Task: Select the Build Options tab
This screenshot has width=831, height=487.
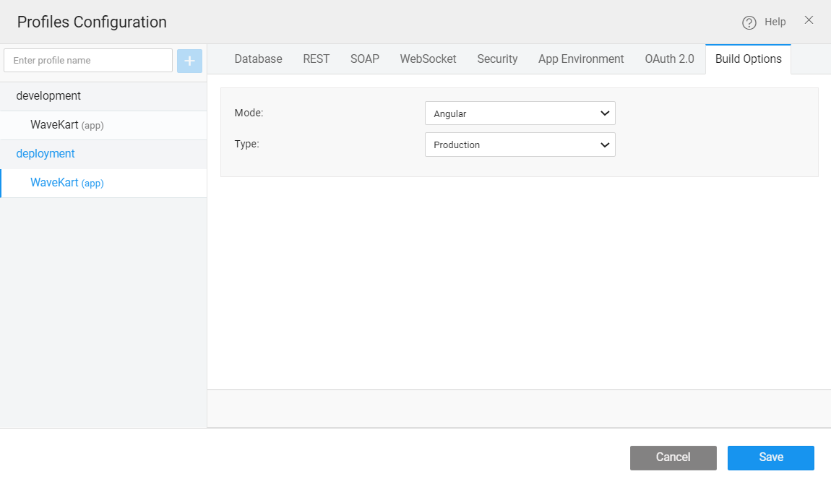Action: [x=748, y=59]
